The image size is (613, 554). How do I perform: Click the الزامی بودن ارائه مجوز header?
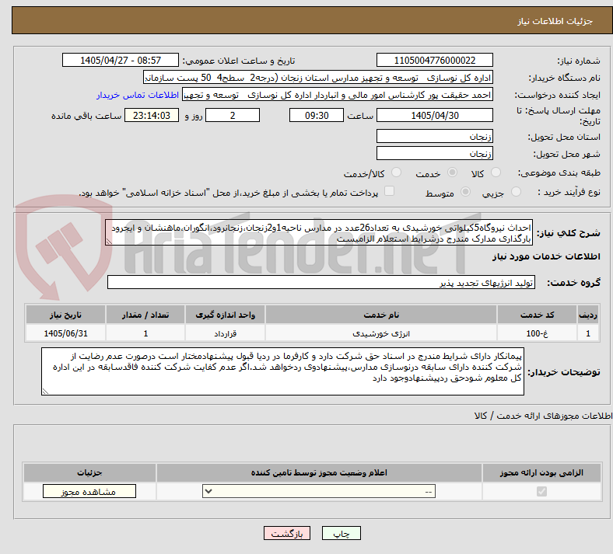coord(541,472)
